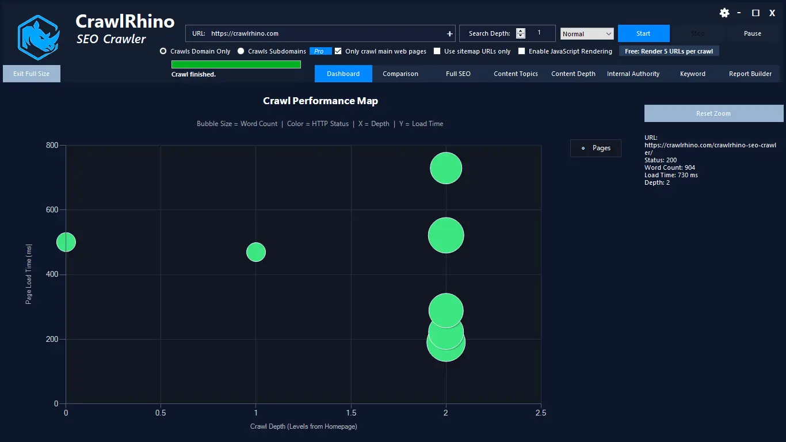Go to Content Depth tab
This screenshot has height=442, width=786.
pos(573,74)
